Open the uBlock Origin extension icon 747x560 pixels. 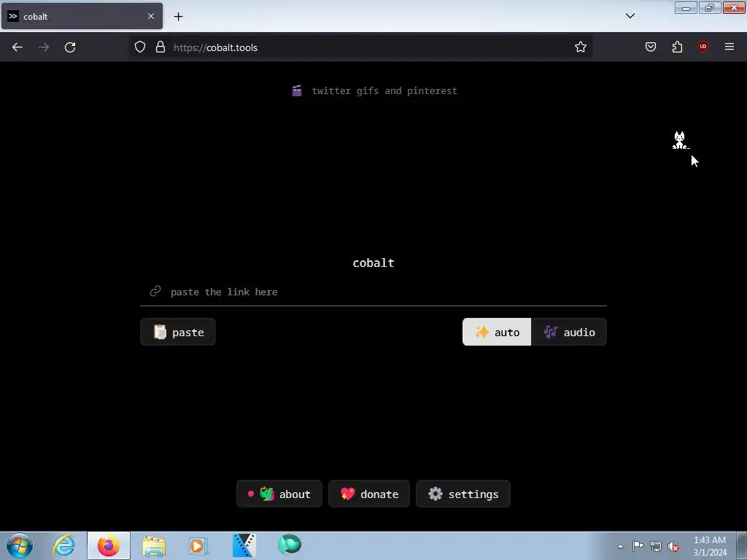[703, 47]
